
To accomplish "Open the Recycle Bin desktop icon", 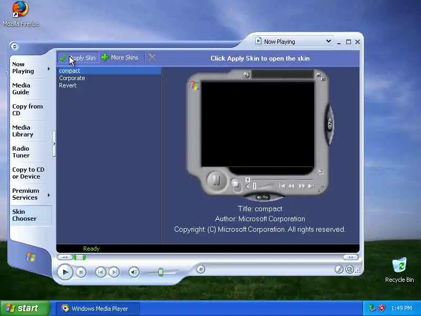I will 399,270.
